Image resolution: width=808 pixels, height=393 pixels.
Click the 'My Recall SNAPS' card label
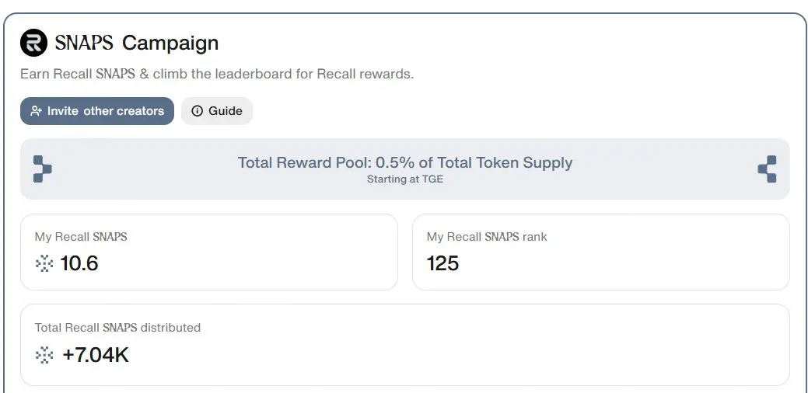(81, 237)
